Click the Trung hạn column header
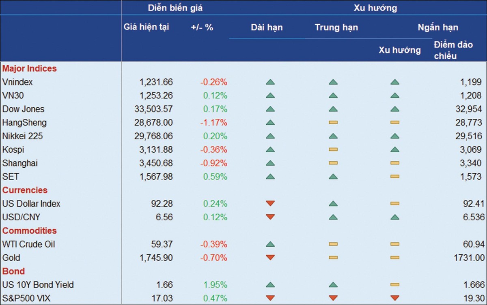 (x=336, y=28)
